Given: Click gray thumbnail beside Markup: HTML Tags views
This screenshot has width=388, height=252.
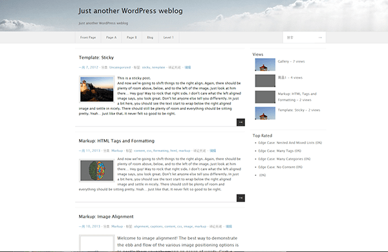Looking at the screenshot, I should [x=265, y=97].
